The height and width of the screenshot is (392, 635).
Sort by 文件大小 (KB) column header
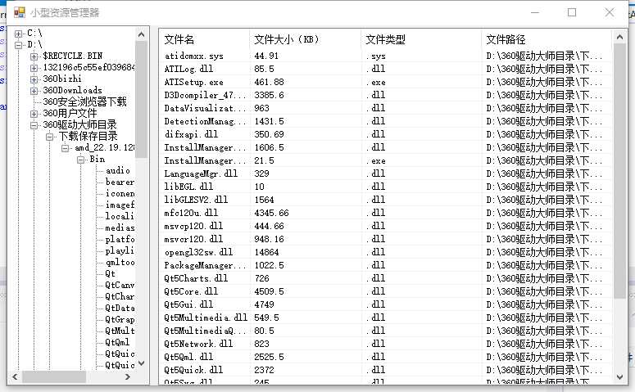[306, 39]
